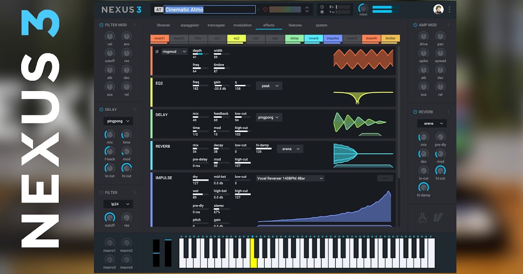Image resolution: width=523 pixels, height=274 pixels.
Task: Select the eq1 effect slot button
Action: click(217, 39)
